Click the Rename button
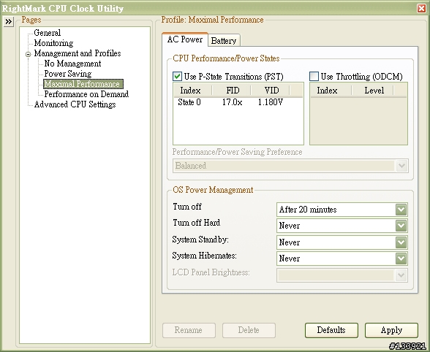430x352 pixels. (x=189, y=330)
